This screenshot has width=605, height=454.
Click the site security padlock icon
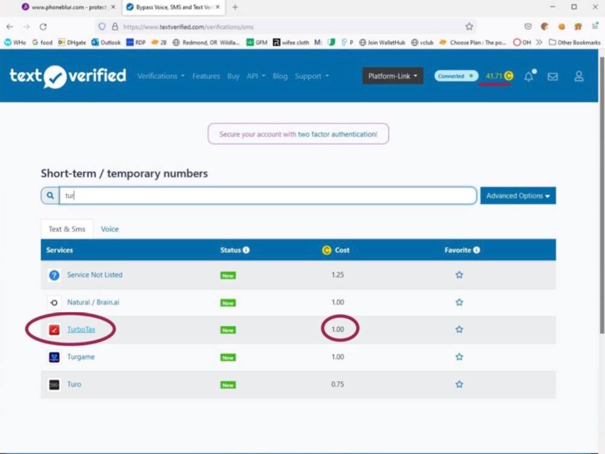click(x=115, y=27)
